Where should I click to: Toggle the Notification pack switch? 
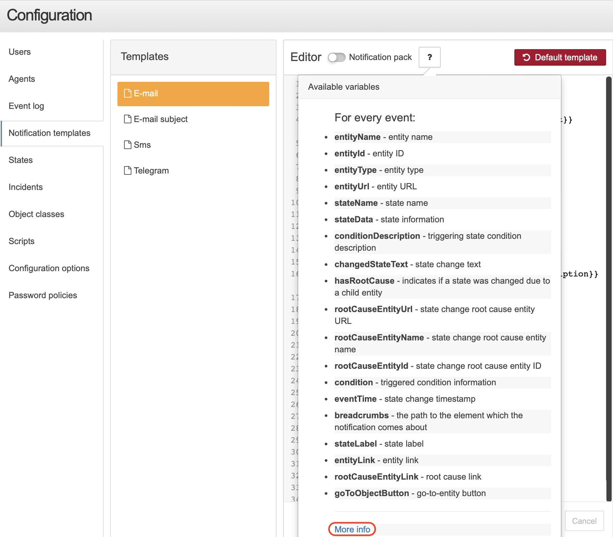coord(337,57)
